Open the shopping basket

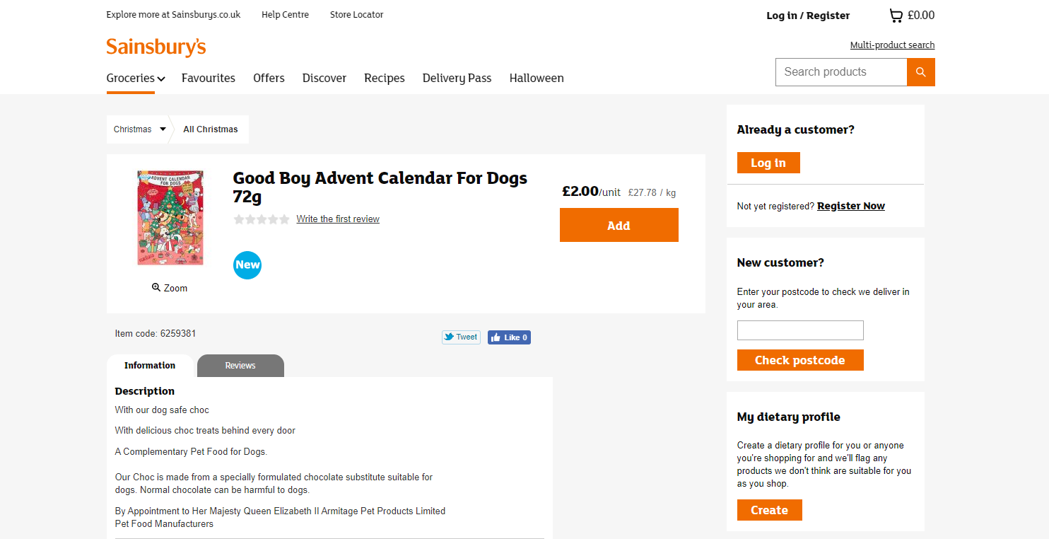pos(911,14)
